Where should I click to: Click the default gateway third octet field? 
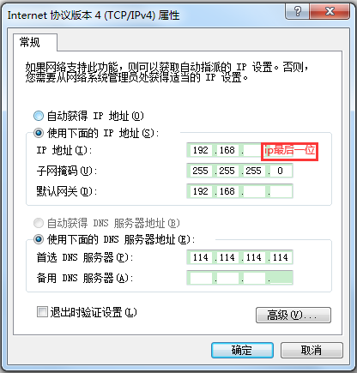pyautogui.click(x=254, y=191)
